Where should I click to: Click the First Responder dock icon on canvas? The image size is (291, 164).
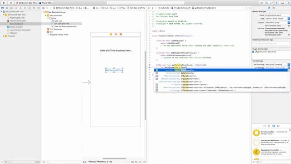(x=116, y=34)
